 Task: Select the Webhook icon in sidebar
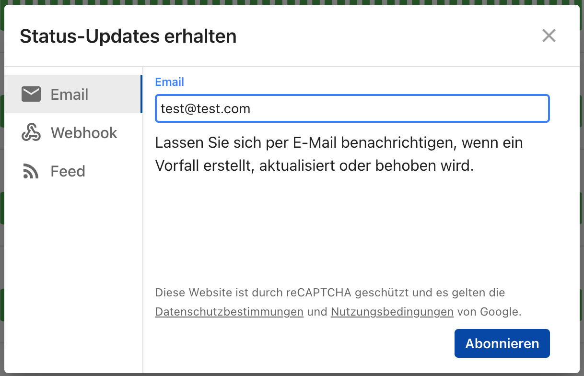[31, 132]
